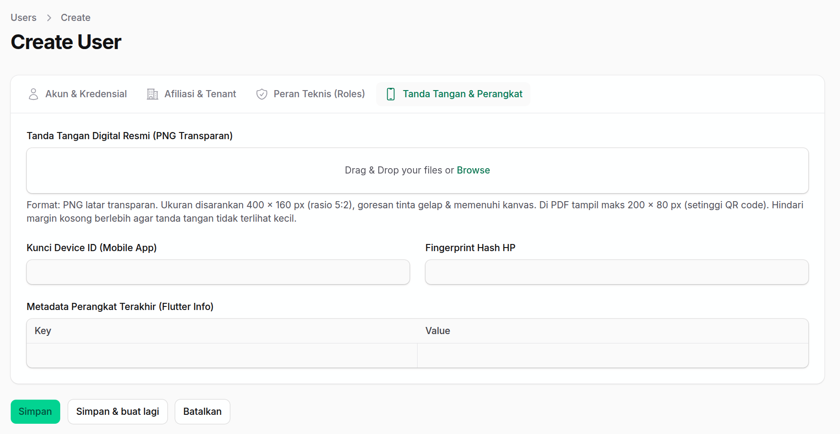Click the metadata Value cell input

coord(613,355)
